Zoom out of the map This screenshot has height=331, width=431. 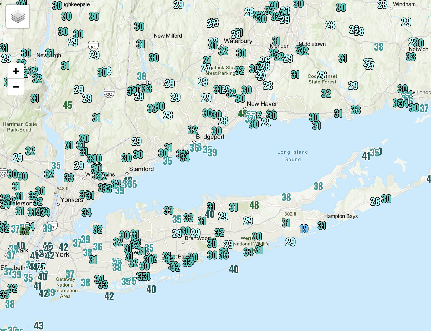pos(16,87)
